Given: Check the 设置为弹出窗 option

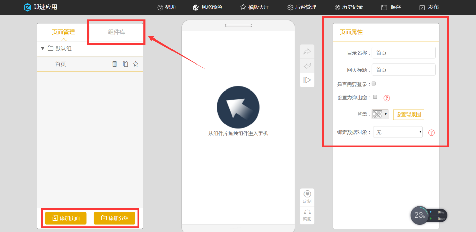Looking at the screenshot, I should pos(375,97).
